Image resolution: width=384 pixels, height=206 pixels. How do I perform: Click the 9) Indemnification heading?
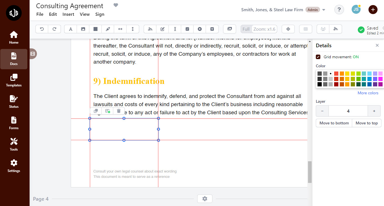tap(129, 81)
